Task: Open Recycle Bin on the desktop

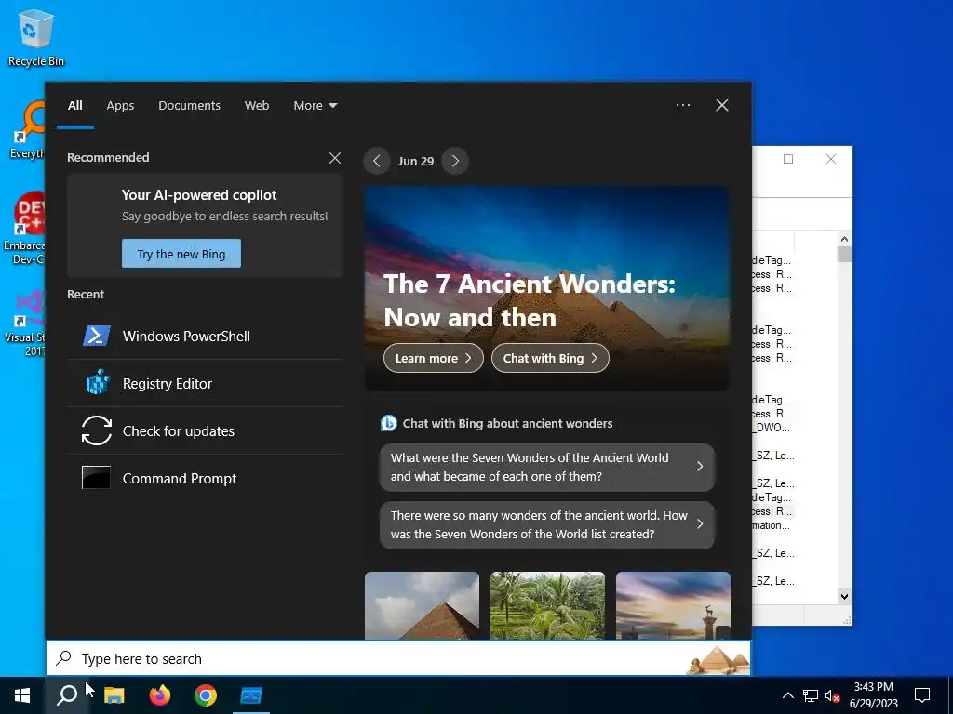Action: [36, 38]
